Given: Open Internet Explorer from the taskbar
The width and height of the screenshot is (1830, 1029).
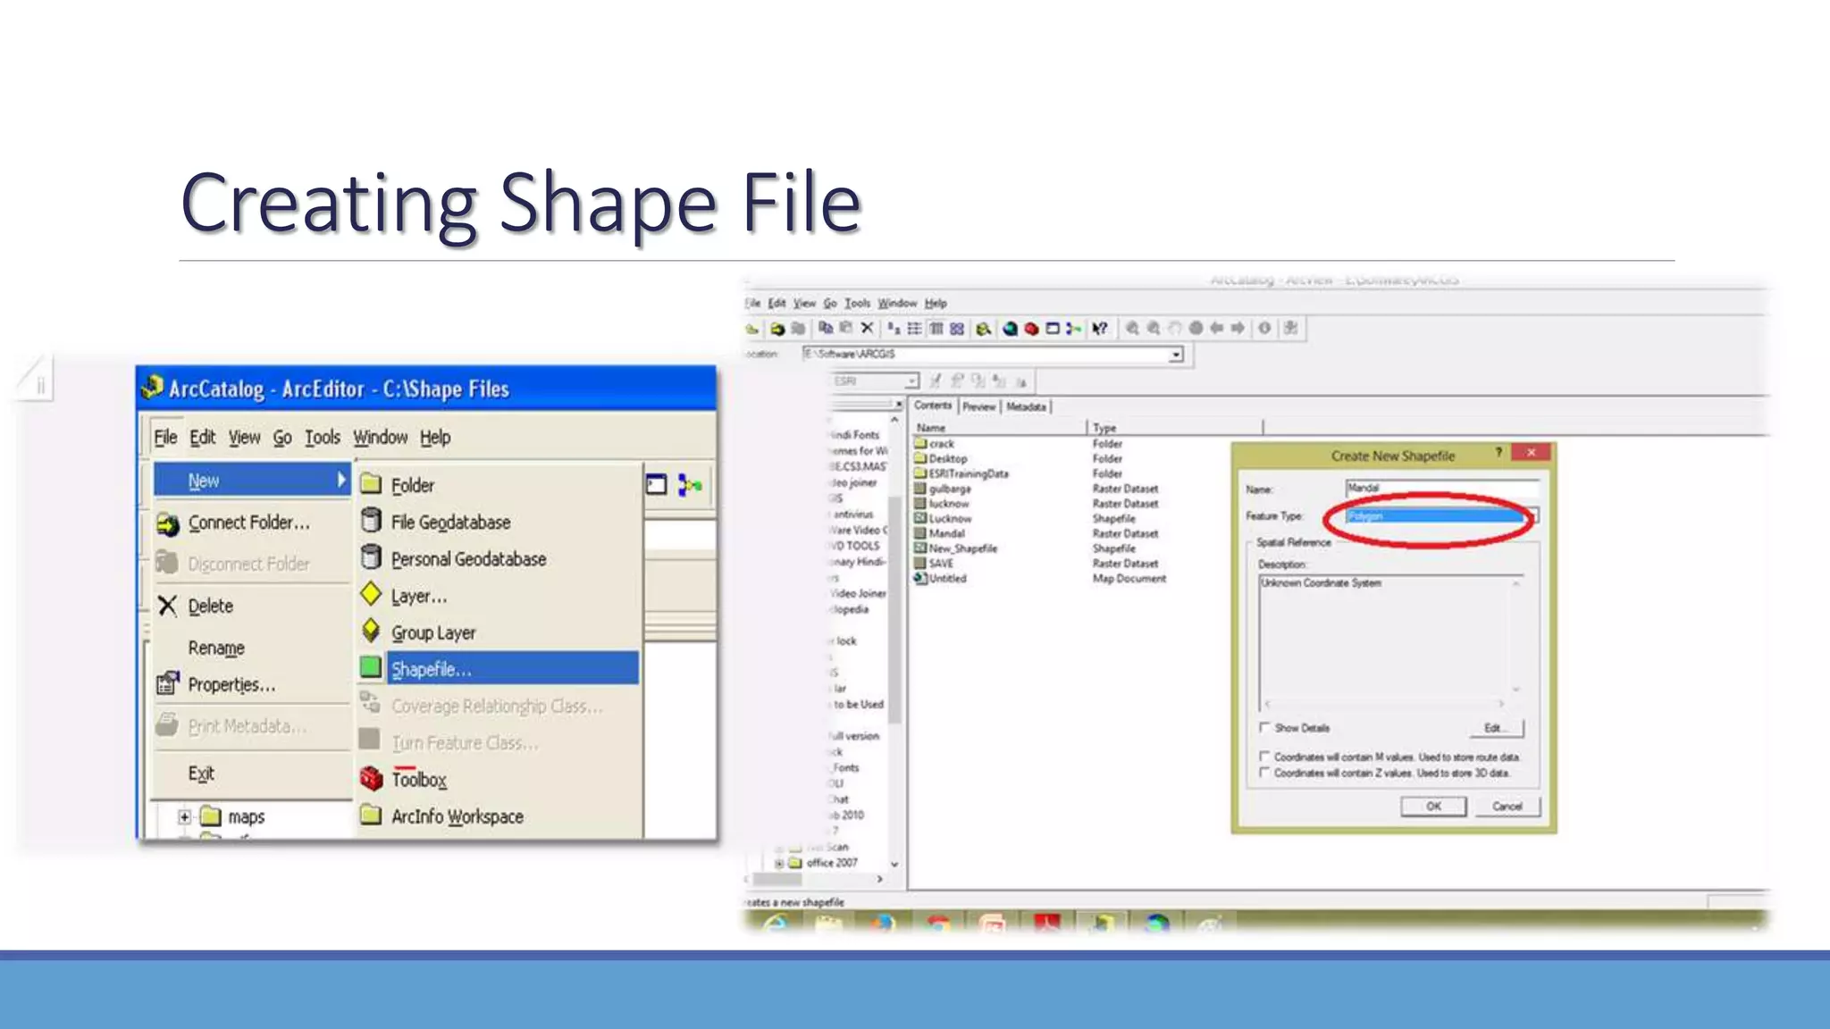Looking at the screenshot, I should [x=775, y=924].
